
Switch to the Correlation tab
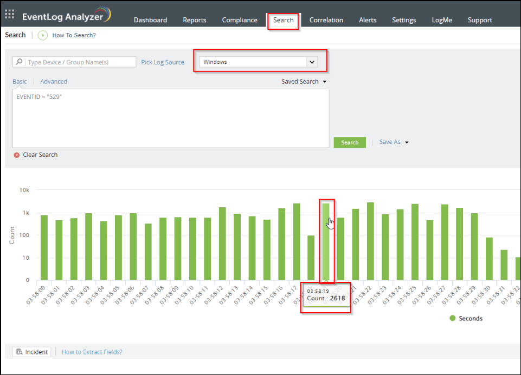pos(326,20)
